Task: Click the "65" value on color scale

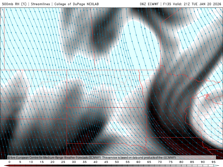Action: point(149,162)
